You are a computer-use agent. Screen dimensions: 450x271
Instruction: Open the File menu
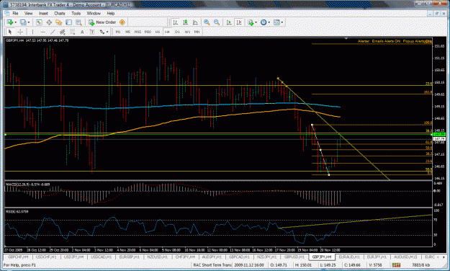click(x=15, y=13)
